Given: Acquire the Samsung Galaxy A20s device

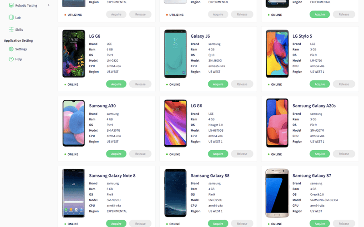Looking at the screenshot, I should (x=320, y=154).
